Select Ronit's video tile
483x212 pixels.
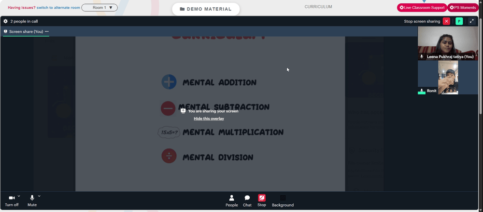pyautogui.click(x=448, y=78)
